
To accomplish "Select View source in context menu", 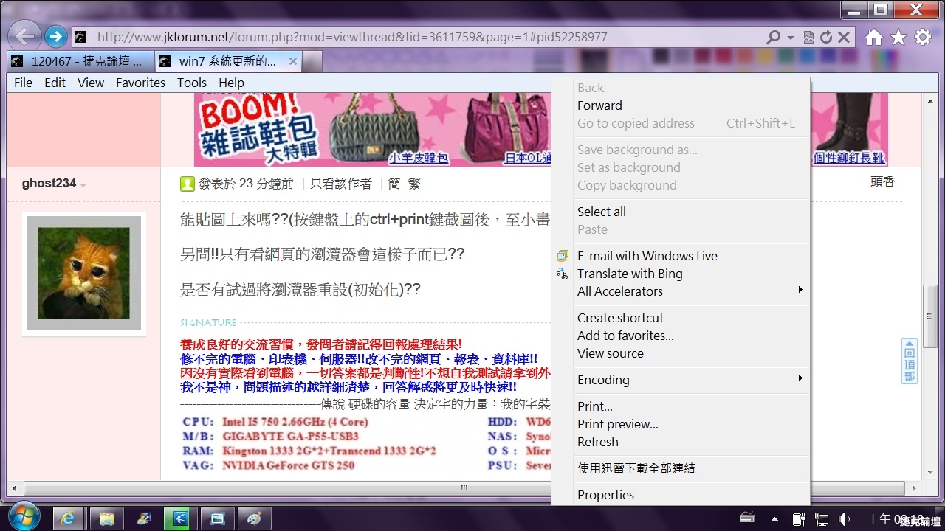I will [x=611, y=353].
